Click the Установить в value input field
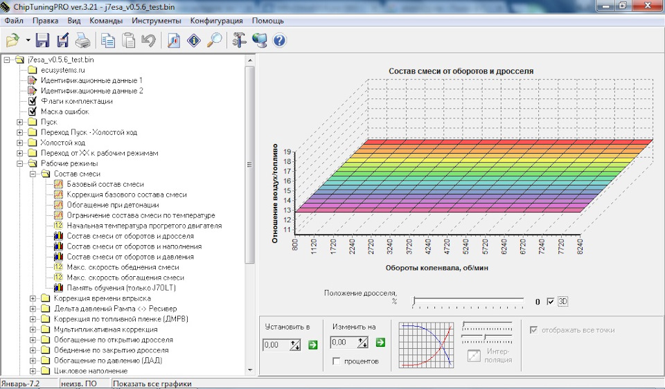The image size is (665, 389). (x=276, y=345)
